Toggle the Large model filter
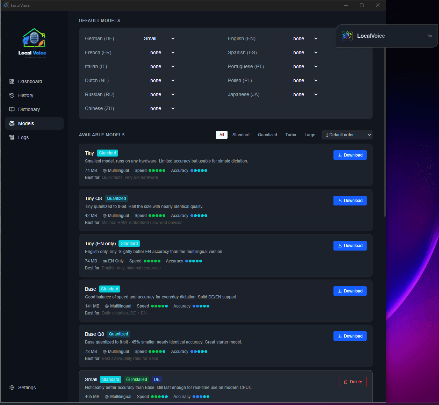This screenshot has height=405, width=439. pyautogui.click(x=310, y=135)
